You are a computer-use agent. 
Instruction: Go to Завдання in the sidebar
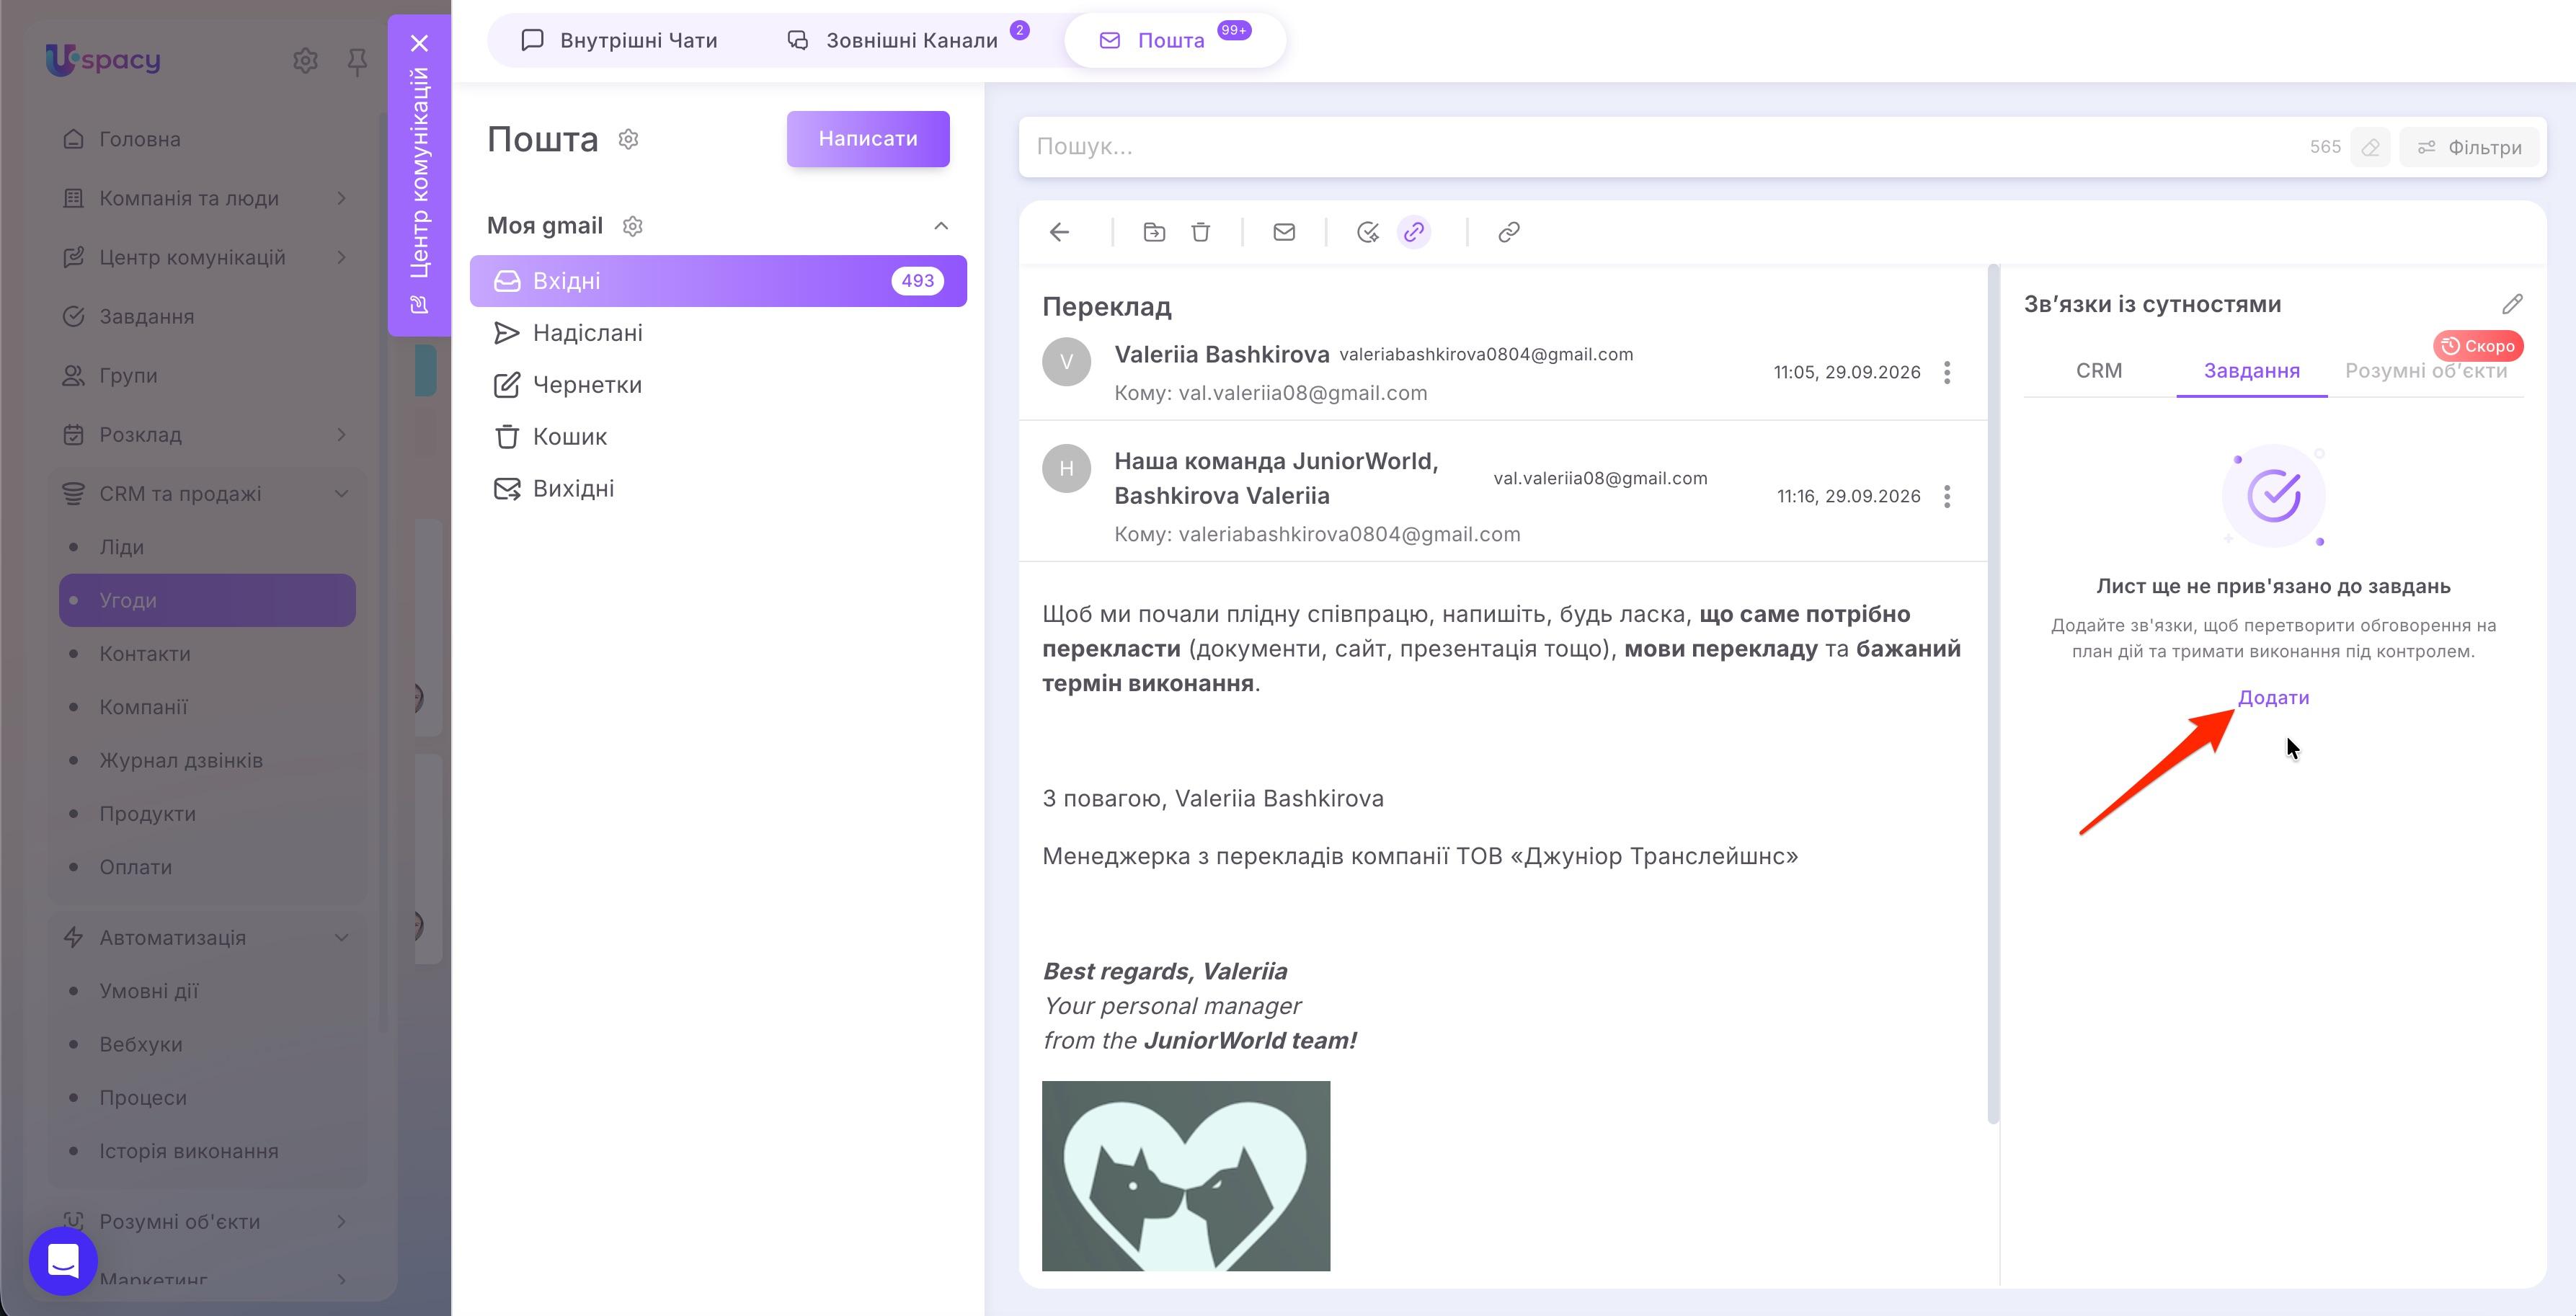click(x=146, y=316)
